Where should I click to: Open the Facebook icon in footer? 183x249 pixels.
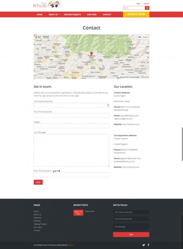click(149, 245)
